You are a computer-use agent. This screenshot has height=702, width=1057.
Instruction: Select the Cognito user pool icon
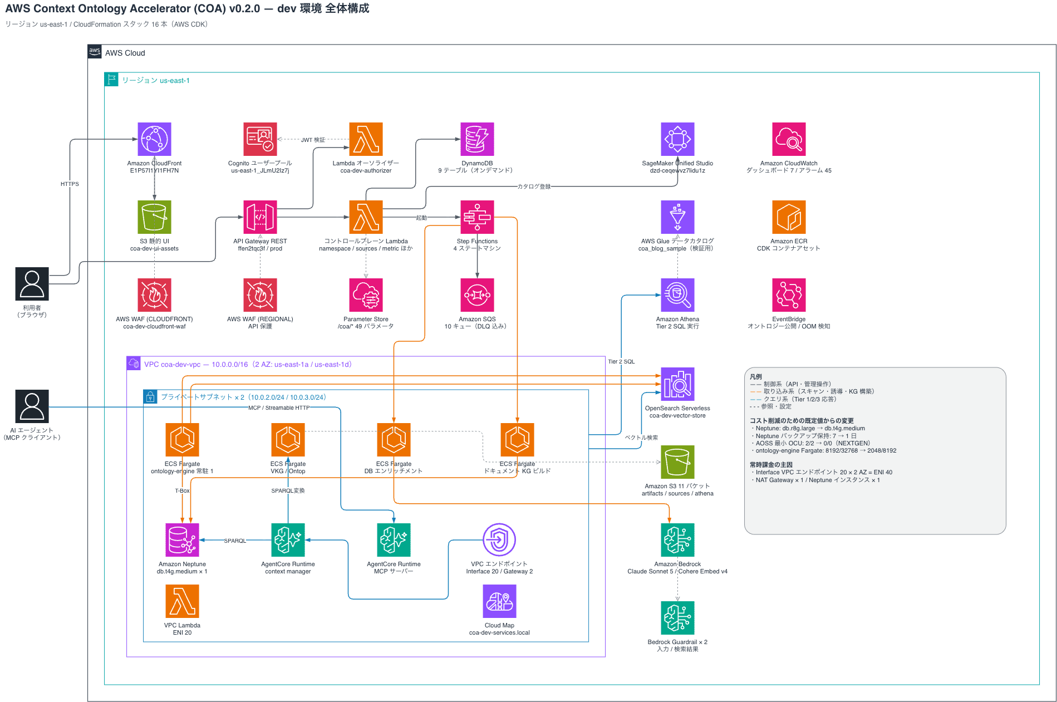pos(260,139)
